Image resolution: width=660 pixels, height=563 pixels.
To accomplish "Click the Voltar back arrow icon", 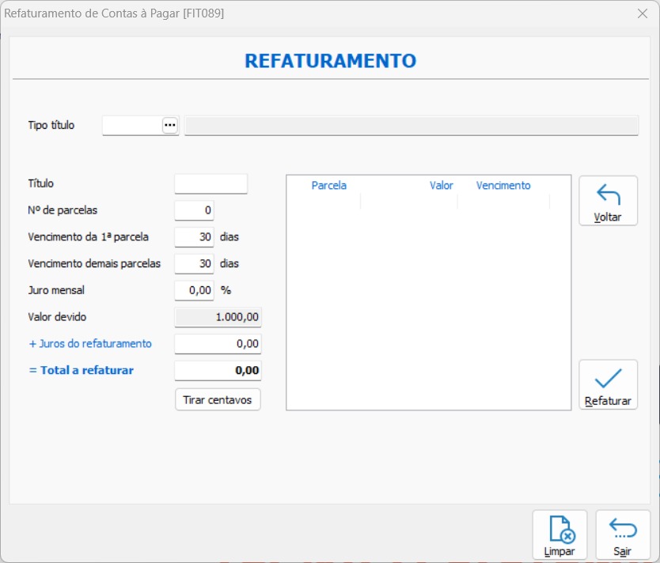I will (608, 195).
